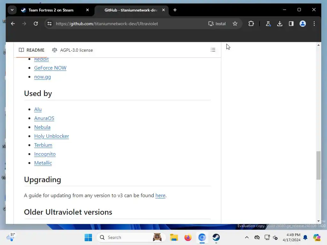
Task: Open the Holy Unblocker link
Action: tap(51, 136)
